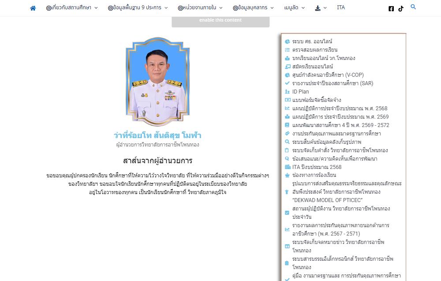This screenshot has height=281, width=441.
Task: Click icon beside แผนพัฒนาสถานศึกษา 4 ปี
Action: (x=287, y=125)
